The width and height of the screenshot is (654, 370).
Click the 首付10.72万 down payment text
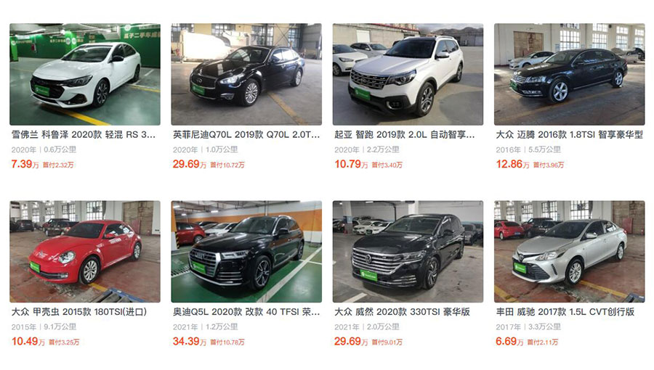[x=227, y=165]
